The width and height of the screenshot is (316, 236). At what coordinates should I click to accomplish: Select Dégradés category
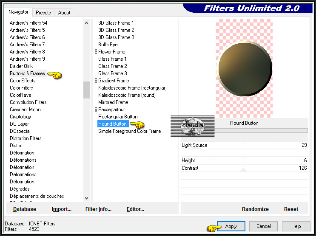point(20,189)
